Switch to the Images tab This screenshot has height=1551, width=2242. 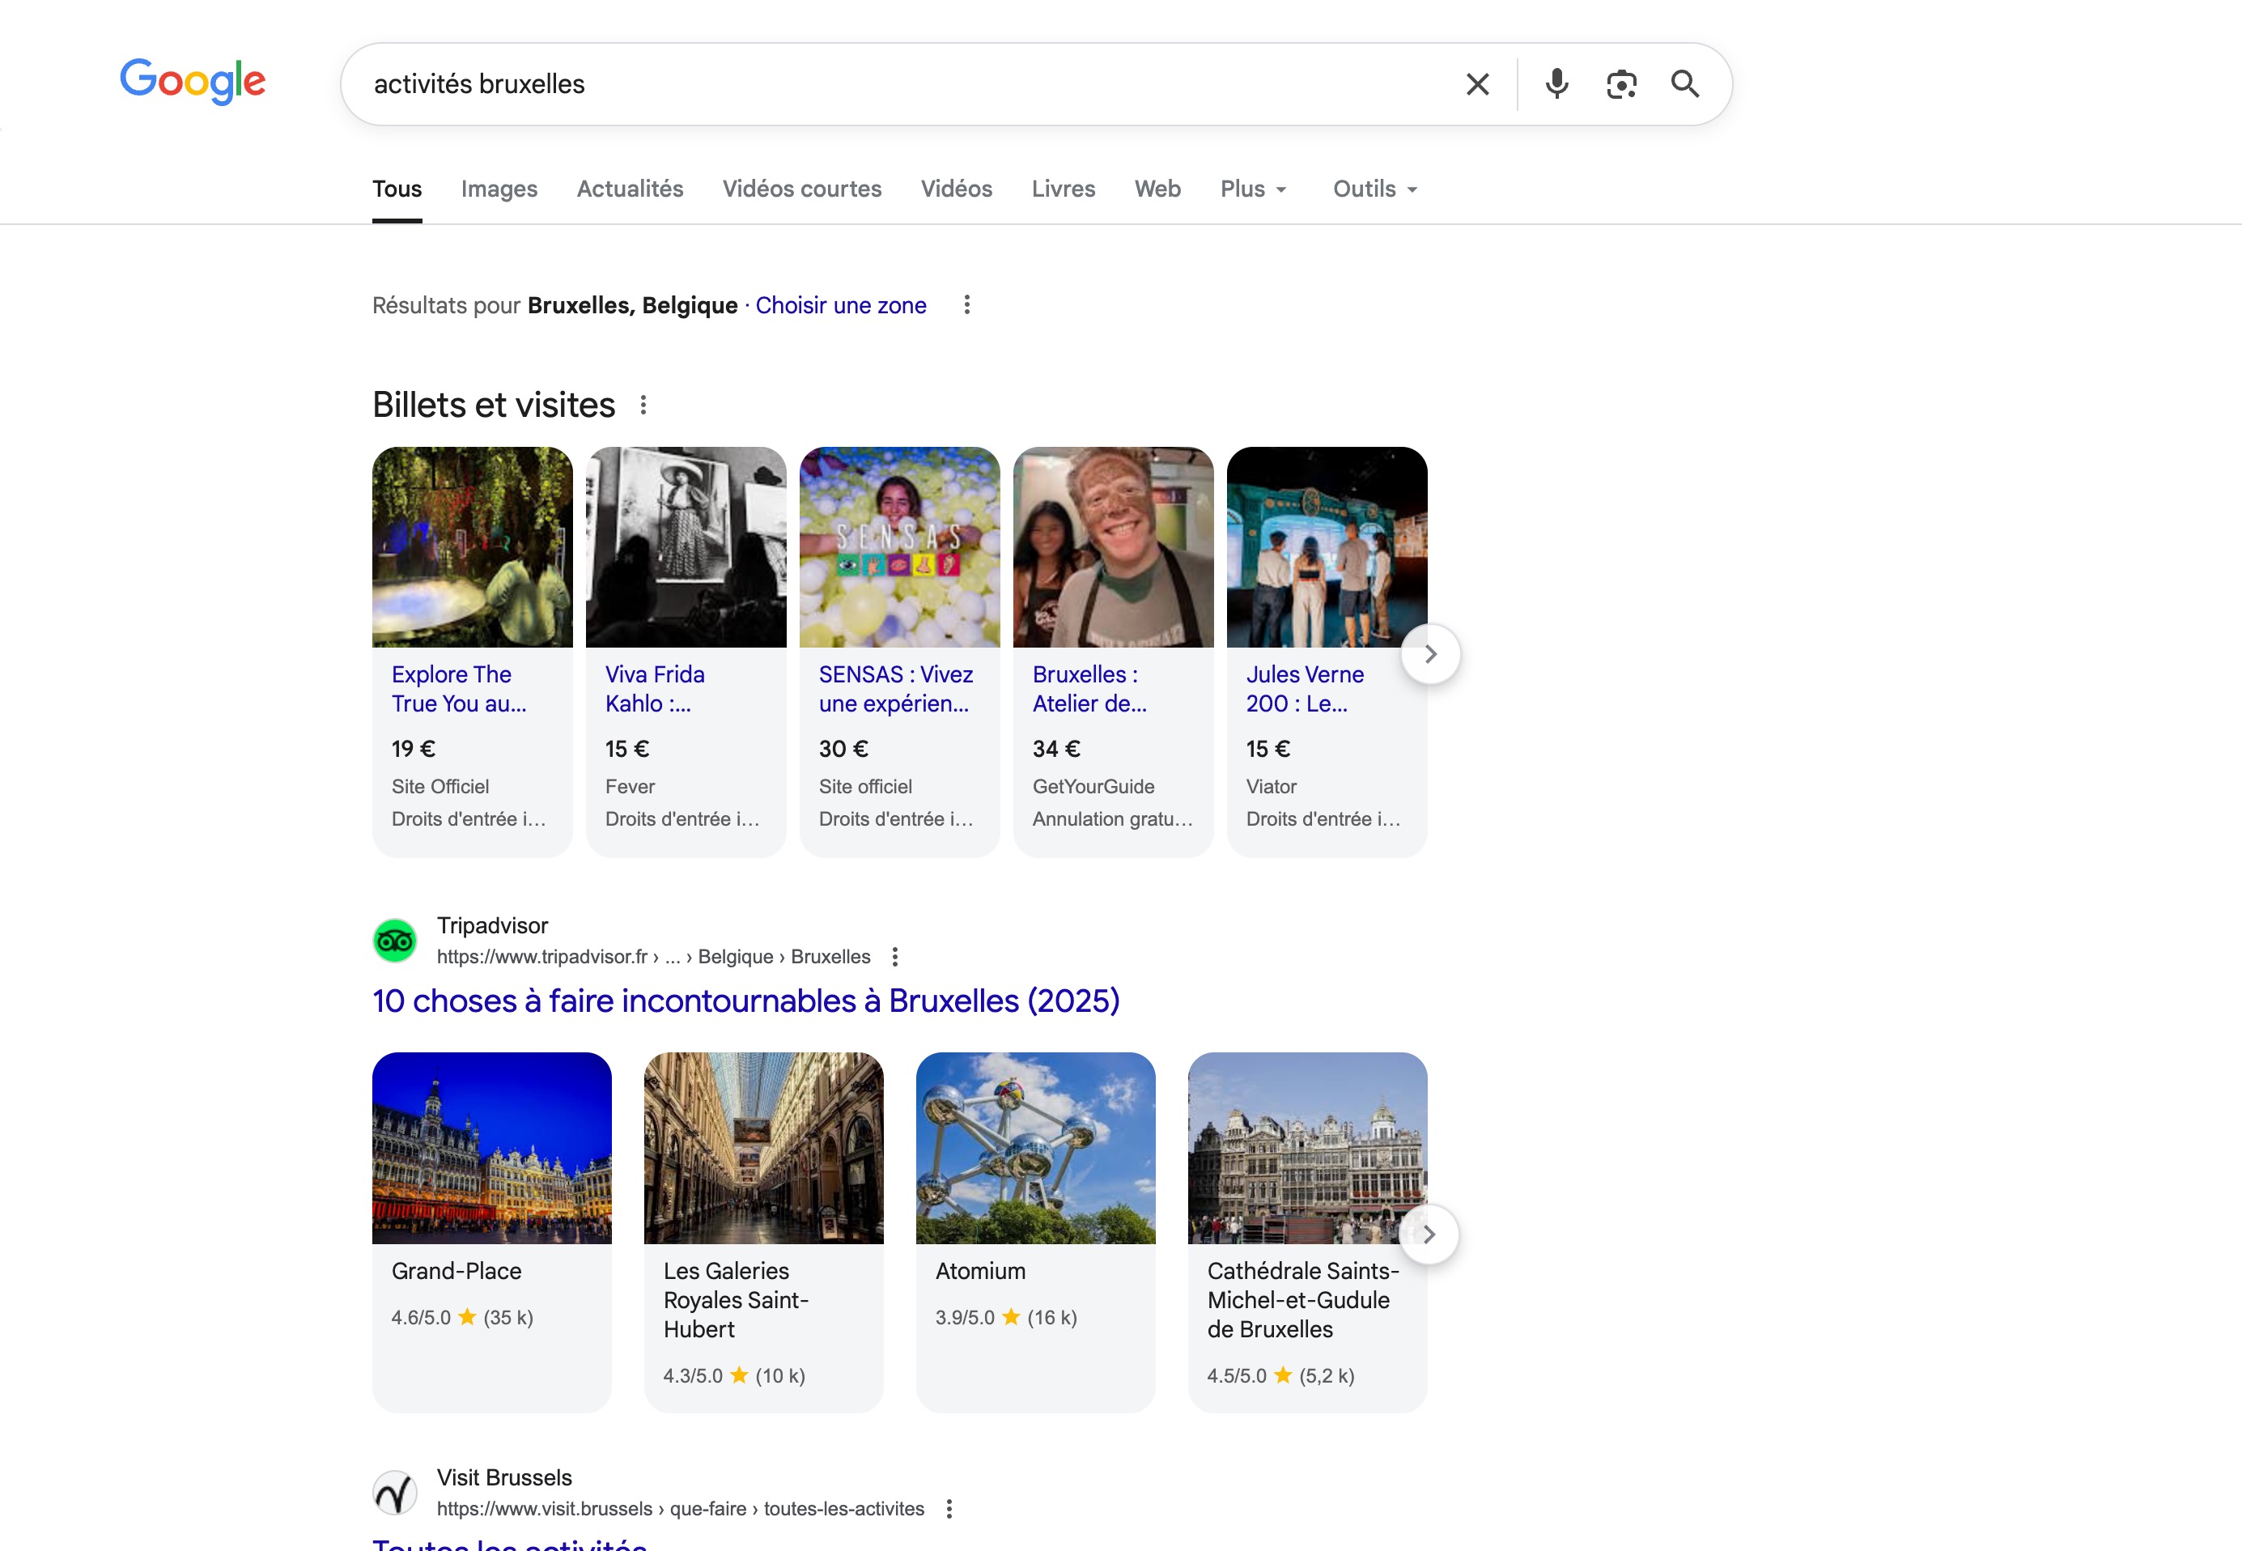(499, 189)
